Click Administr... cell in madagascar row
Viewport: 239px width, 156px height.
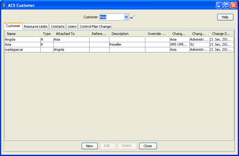tap(199, 49)
